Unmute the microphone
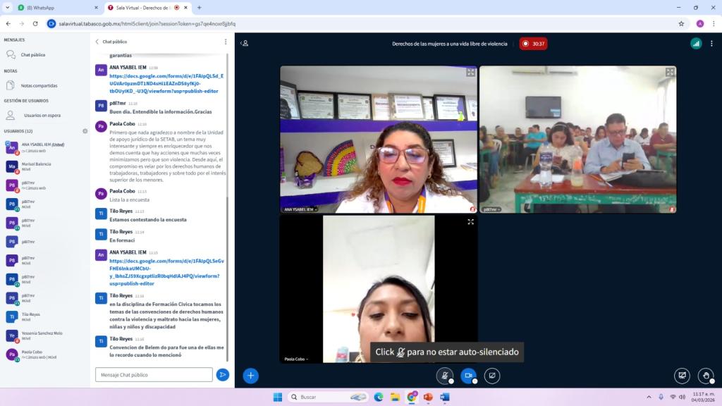The height and width of the screenshot is (406, 722). (444, 376)
